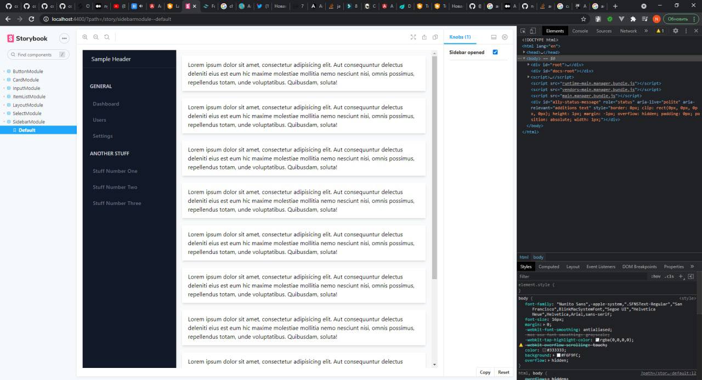Click the Storybook logo

(x=27, y=38)
